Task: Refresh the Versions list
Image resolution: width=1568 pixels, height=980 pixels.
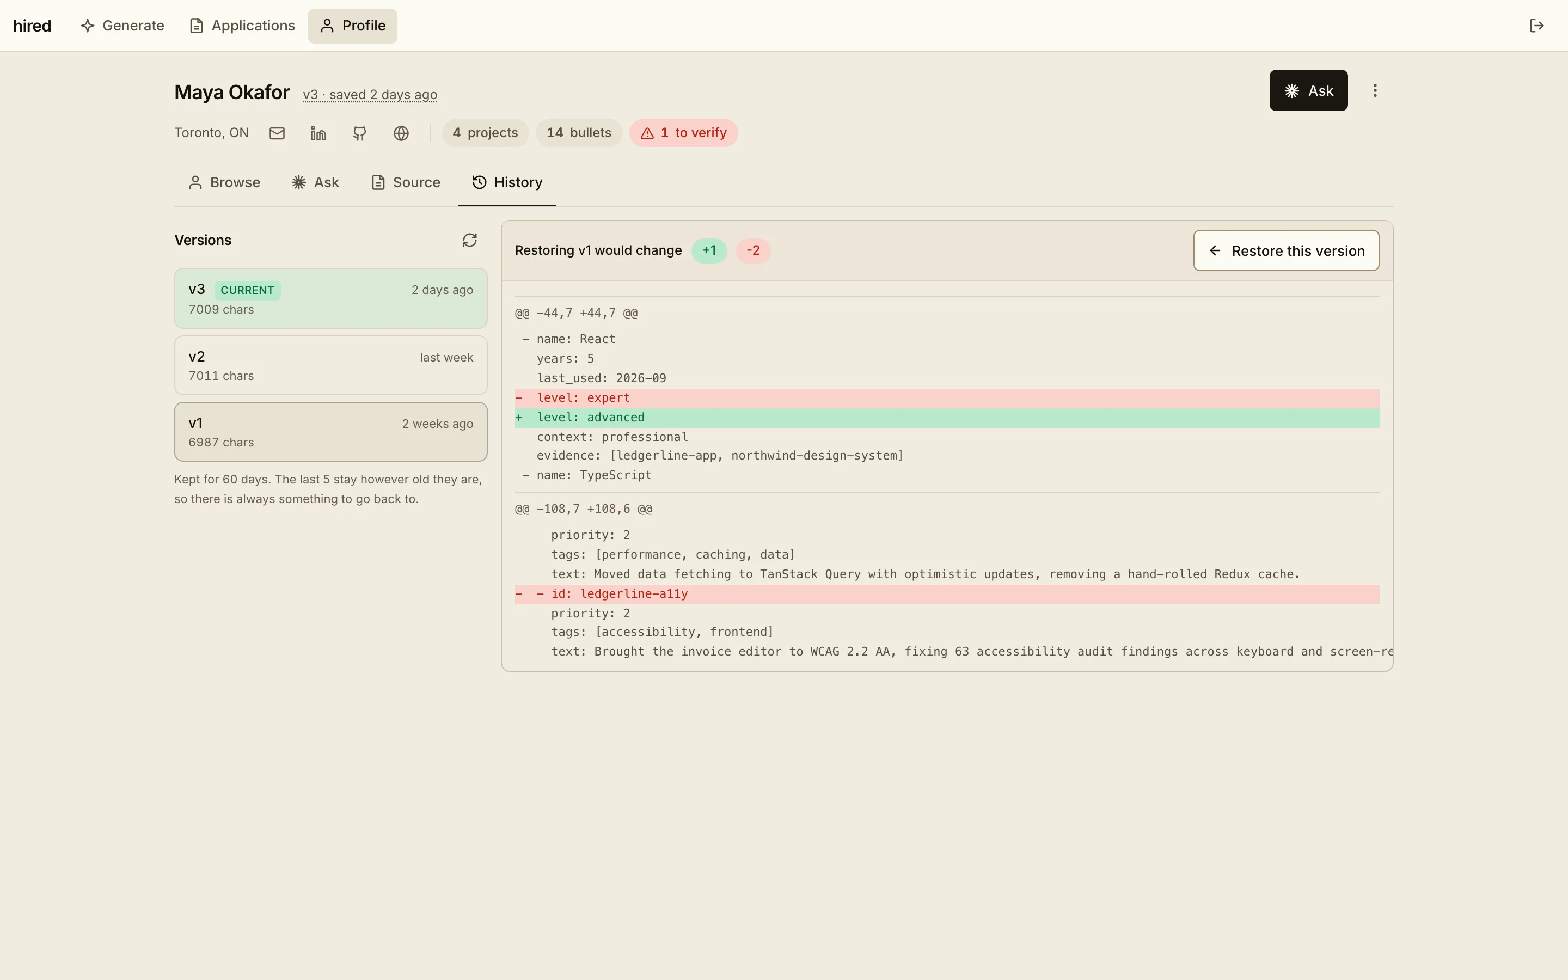Action: (470, 241)
